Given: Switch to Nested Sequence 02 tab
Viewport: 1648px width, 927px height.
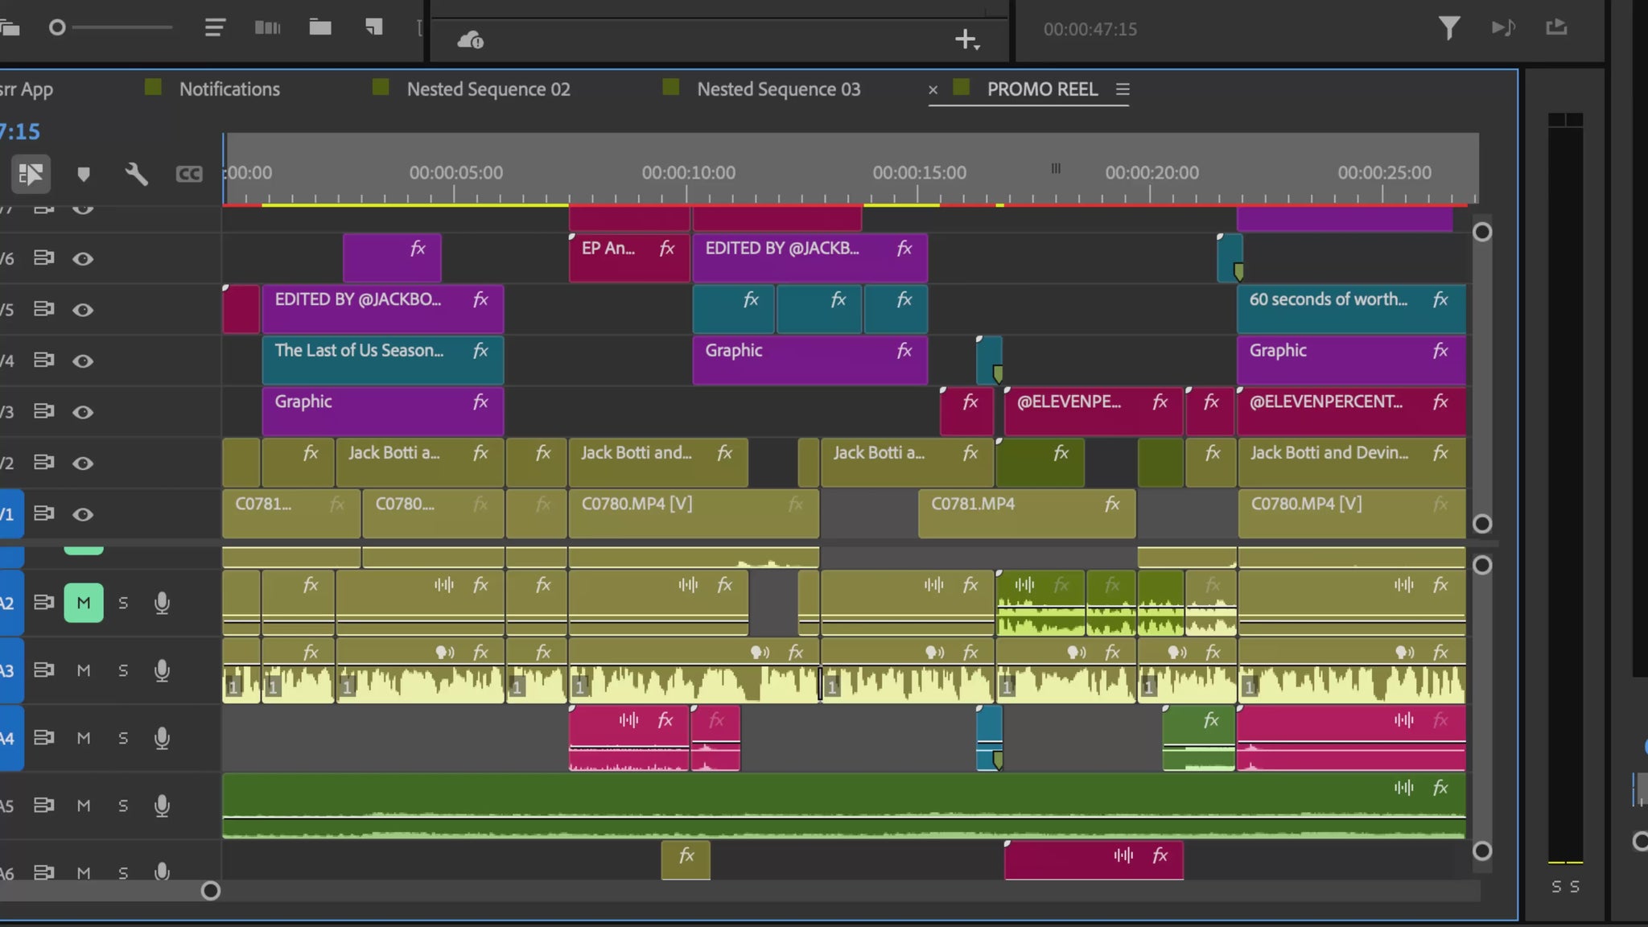Looking at the screenshot, I should pos(488,89).
